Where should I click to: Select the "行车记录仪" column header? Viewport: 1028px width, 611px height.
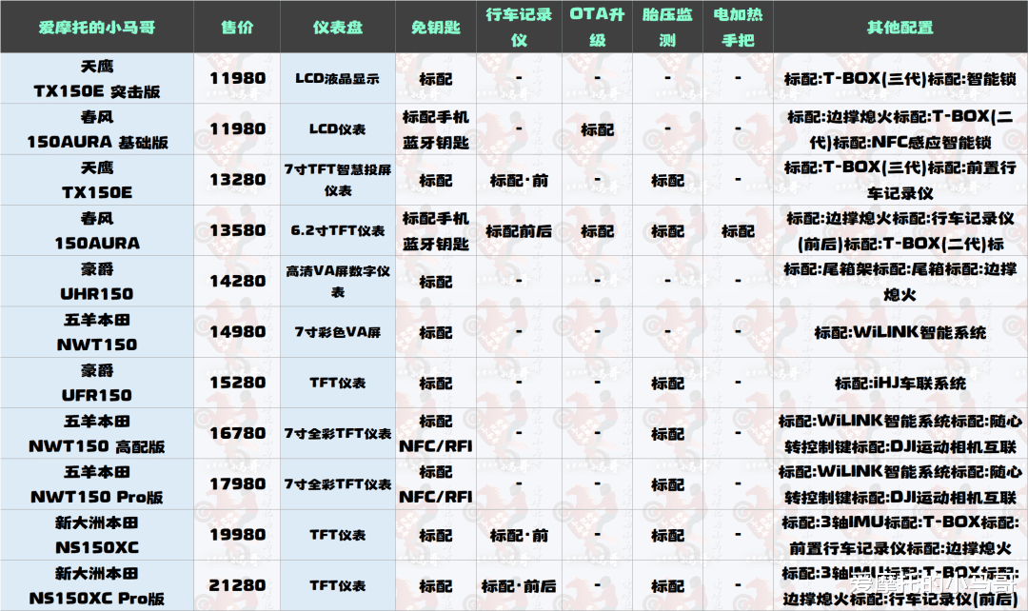pyautogui.click(x=519, y=28)
